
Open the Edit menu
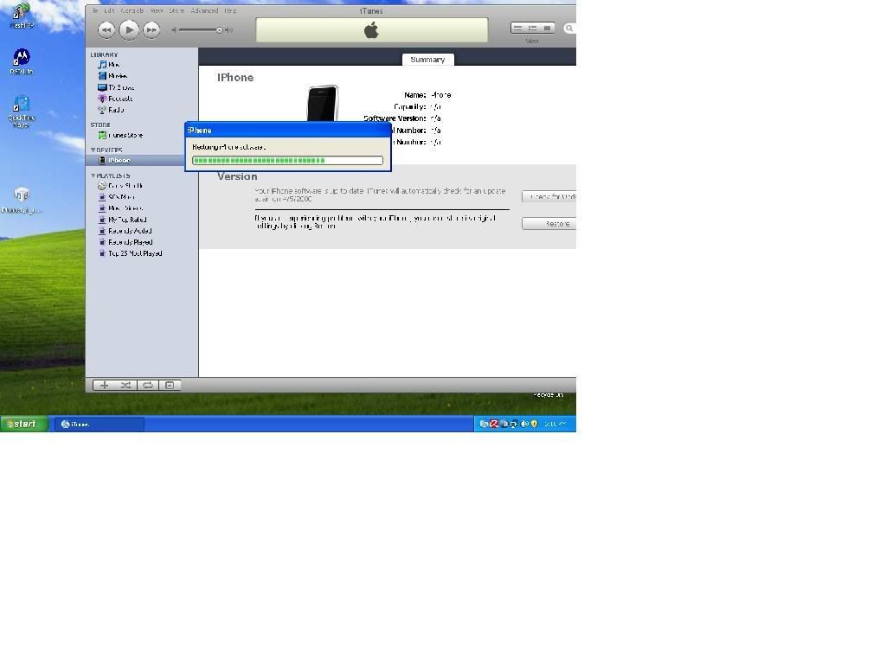pos(109,10)
